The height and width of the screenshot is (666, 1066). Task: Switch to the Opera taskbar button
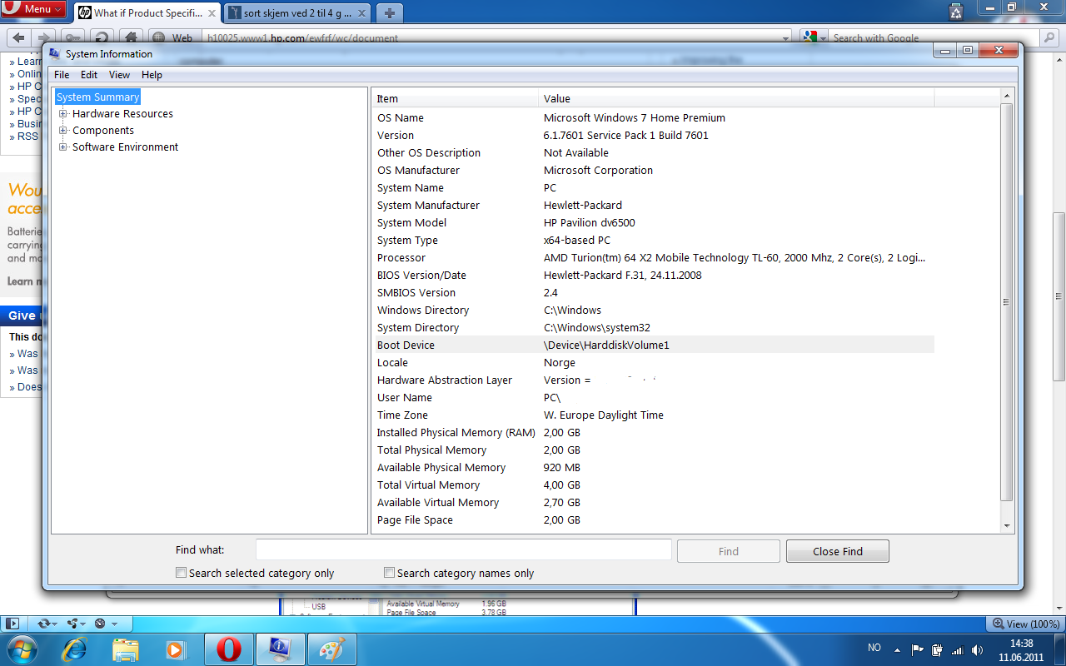(x=229, y=649)
